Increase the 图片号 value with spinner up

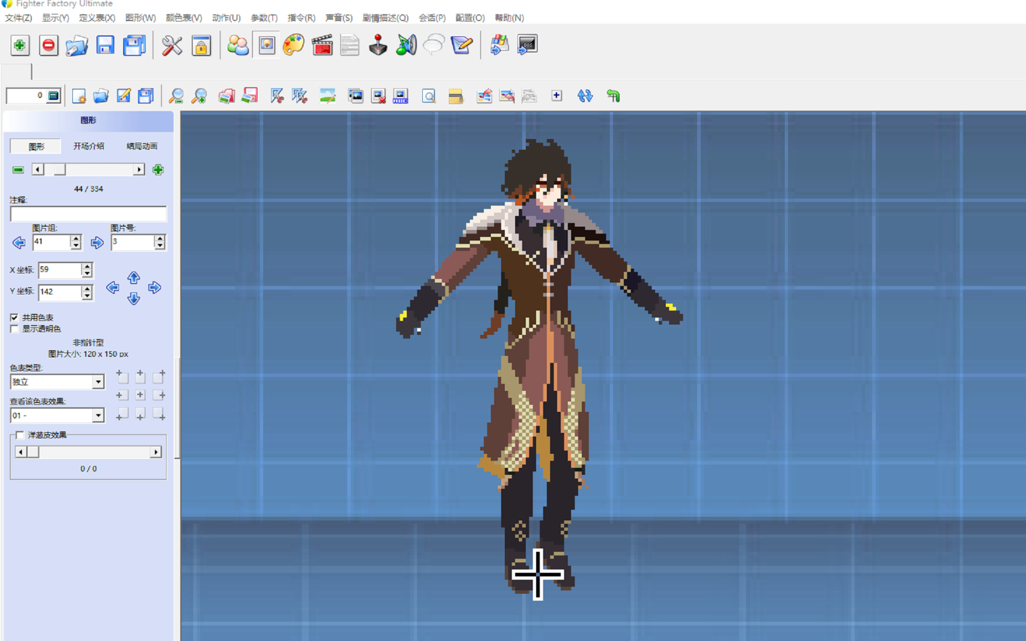click(x=160, y=238)
